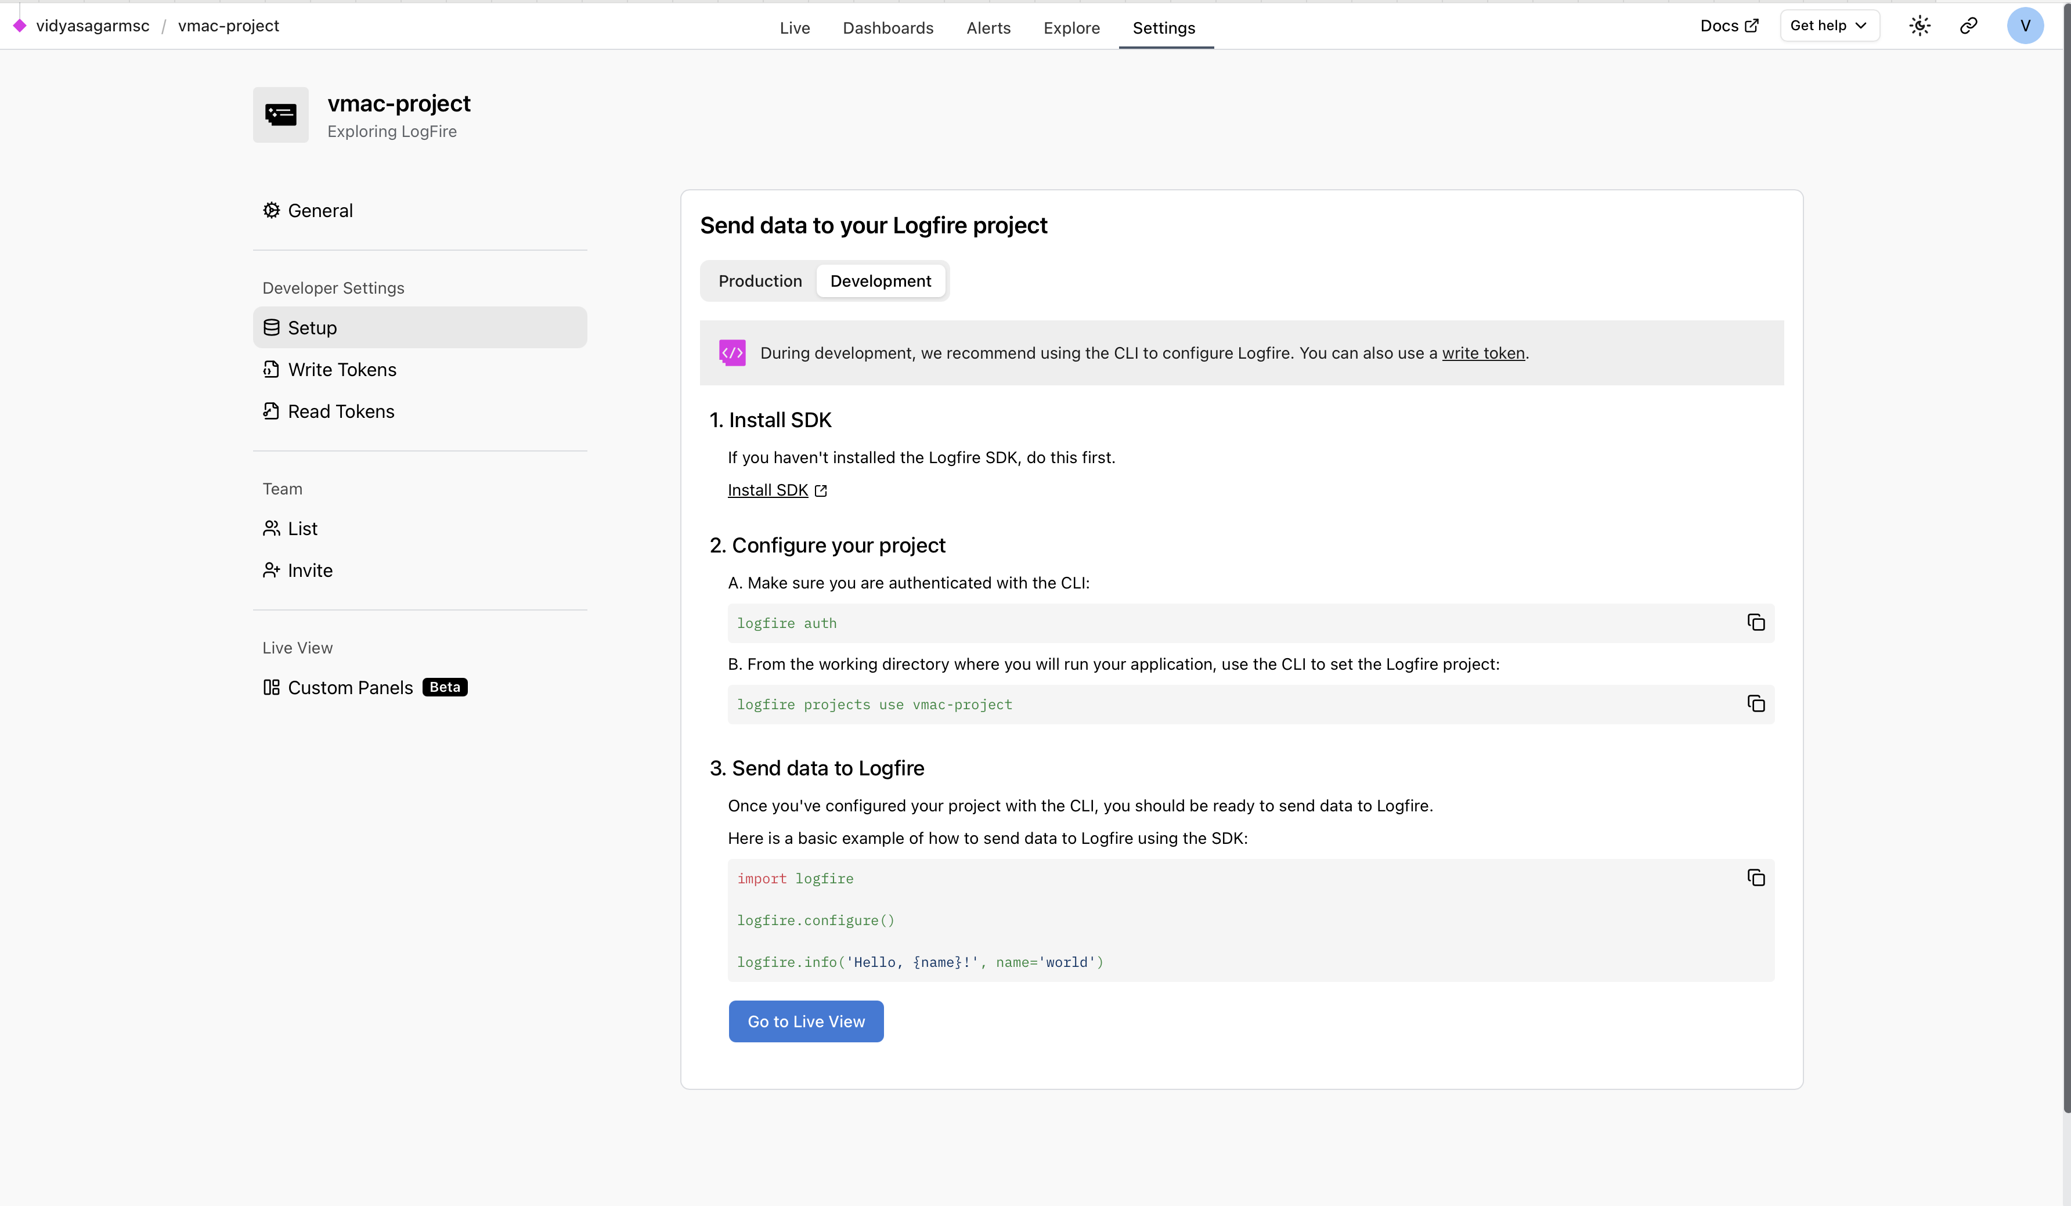Copy the 'logfire auth' command
Screen dimensions: 2071x1206
click(x=1755, y=623)
